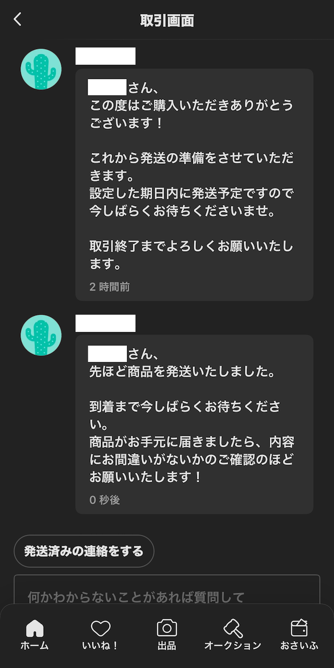Open the 出品 camera icon

click(x=167, y=628)
